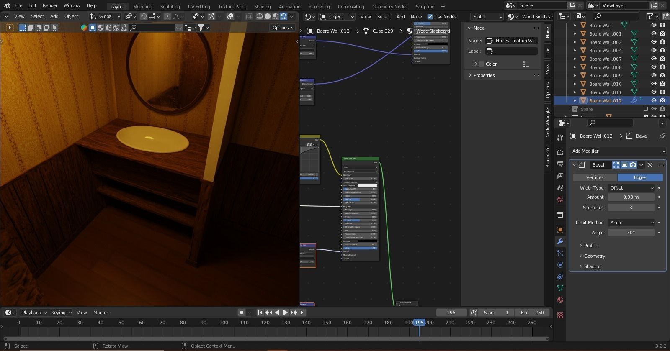670x351 pixels.
Task: Click the Bevel Amount 0.08 m field
Action: (x=631, y=197)
